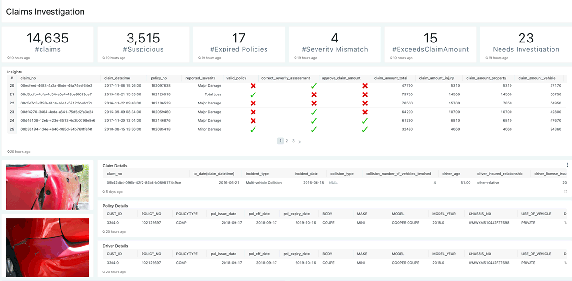
Task: Click the 3,515 #Suspicious counter tile
Action: 143,42
